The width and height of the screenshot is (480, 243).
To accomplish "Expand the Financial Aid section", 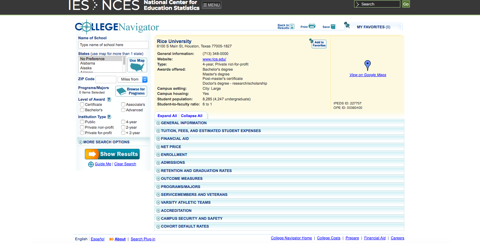I will pos(279,139).
